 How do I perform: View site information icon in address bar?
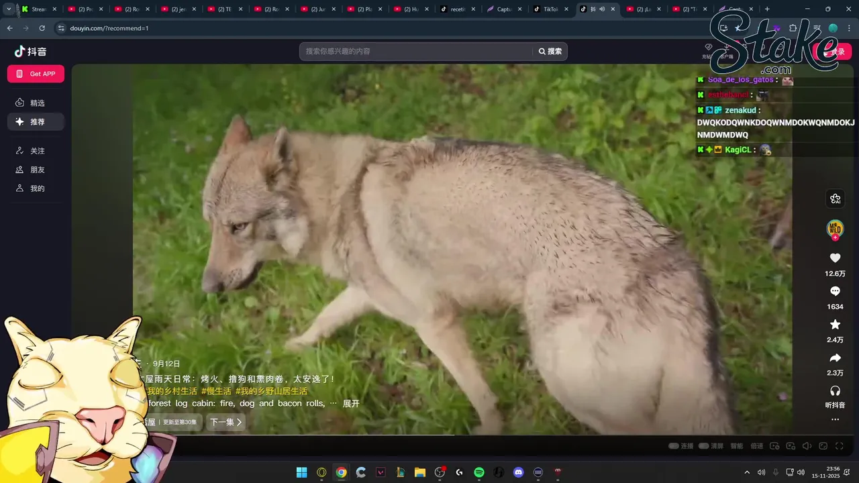[x=61, y=28]
